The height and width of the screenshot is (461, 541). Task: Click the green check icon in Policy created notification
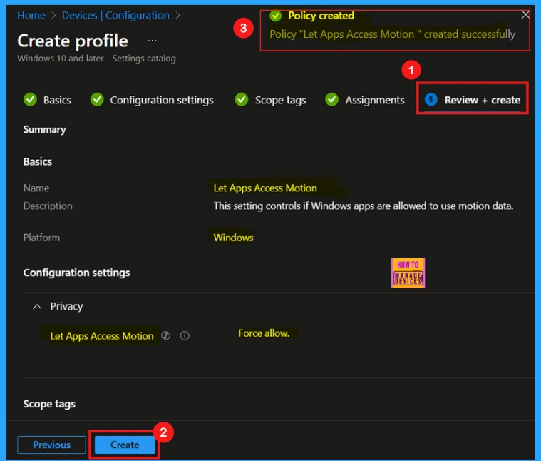click(x=276, y=16)
